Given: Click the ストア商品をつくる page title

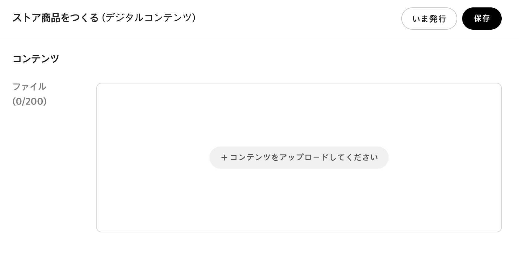Looking at the screenshot, I should coord(56,18).
